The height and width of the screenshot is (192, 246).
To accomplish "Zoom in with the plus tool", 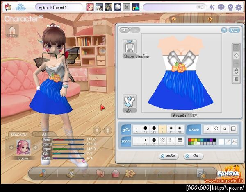I will click(x=236, y=55).
